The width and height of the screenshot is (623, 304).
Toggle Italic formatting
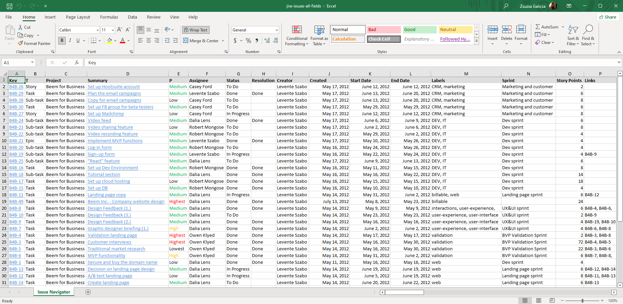[70, 41]
